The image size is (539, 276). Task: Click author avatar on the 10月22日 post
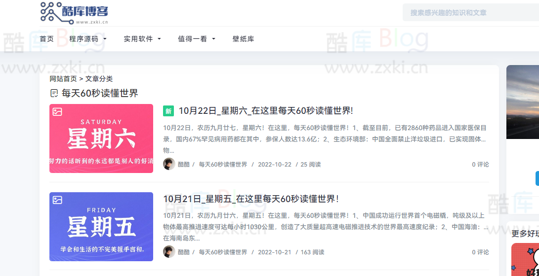point(169,164)
